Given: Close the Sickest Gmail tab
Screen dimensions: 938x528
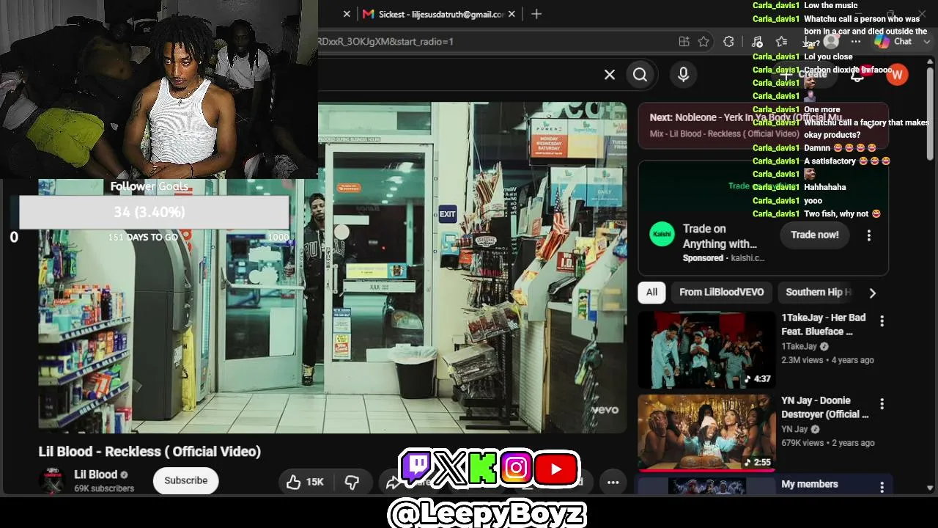Looking at the screenshot, I should 512,14.
